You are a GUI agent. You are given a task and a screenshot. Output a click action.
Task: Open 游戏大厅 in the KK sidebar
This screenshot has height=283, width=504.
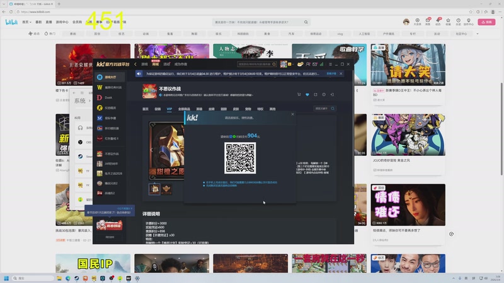pyautogui.click(x=110, y=77)
